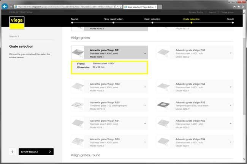This screenshot has width=247, height=164.
Task: Click the browser back arrow button
Action: [x=5, y=6]
